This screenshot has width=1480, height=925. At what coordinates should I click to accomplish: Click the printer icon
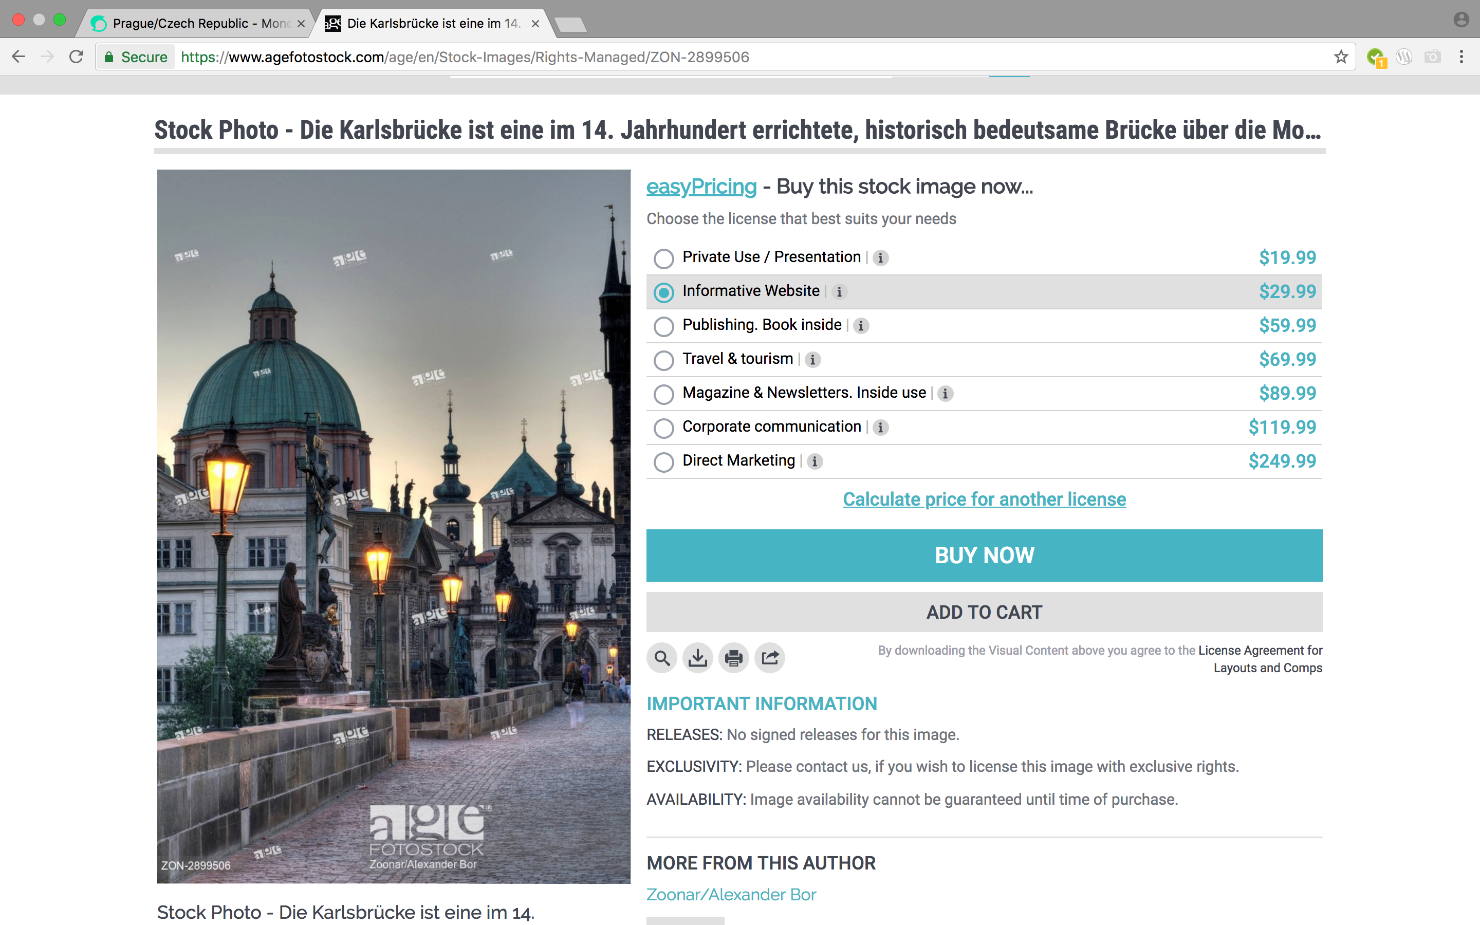(x=733, y=658)
